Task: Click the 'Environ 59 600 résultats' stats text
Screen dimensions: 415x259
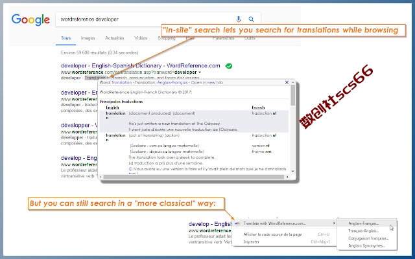Action: (99, 52)
